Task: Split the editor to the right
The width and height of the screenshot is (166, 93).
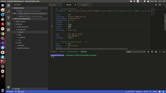Action: 160,5
